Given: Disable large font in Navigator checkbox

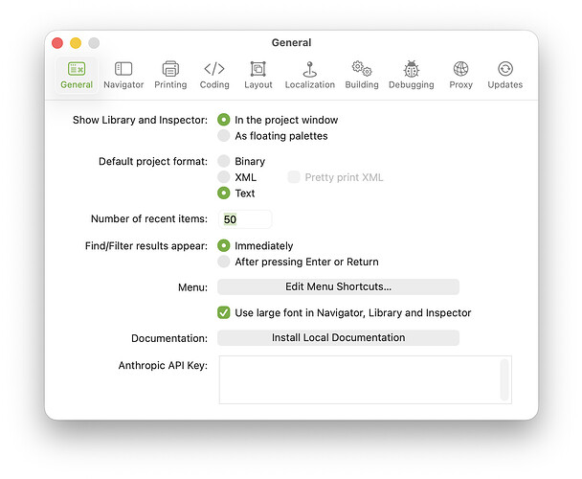Looking at the screenshot, I should pos(223,312).
